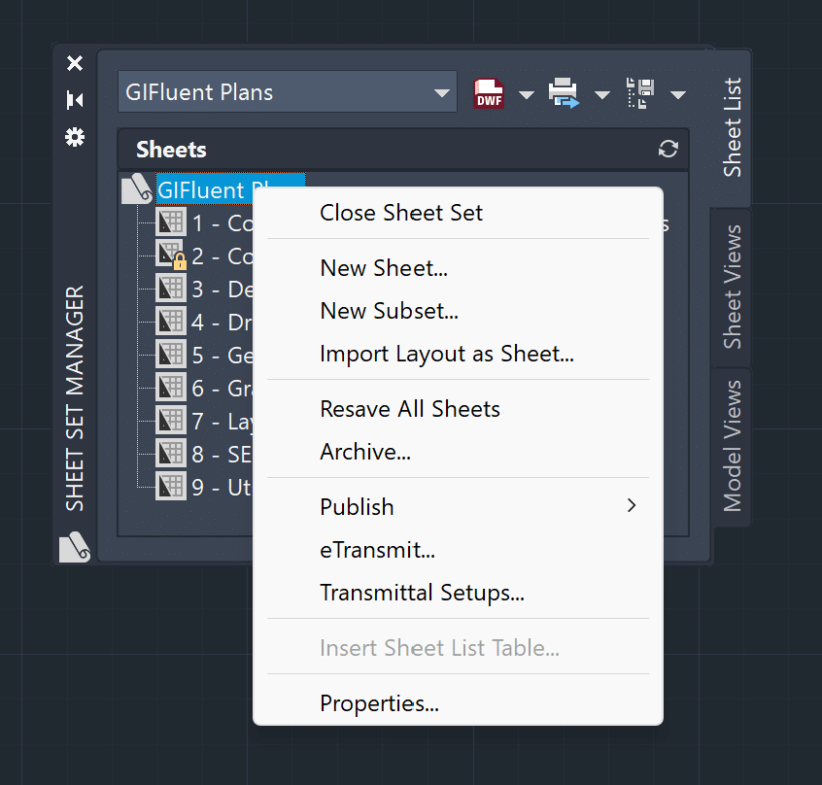The width and height of the screenshot is (822, 785).
Task: Click the gear icon on the left panel edge
Action: 75,137
